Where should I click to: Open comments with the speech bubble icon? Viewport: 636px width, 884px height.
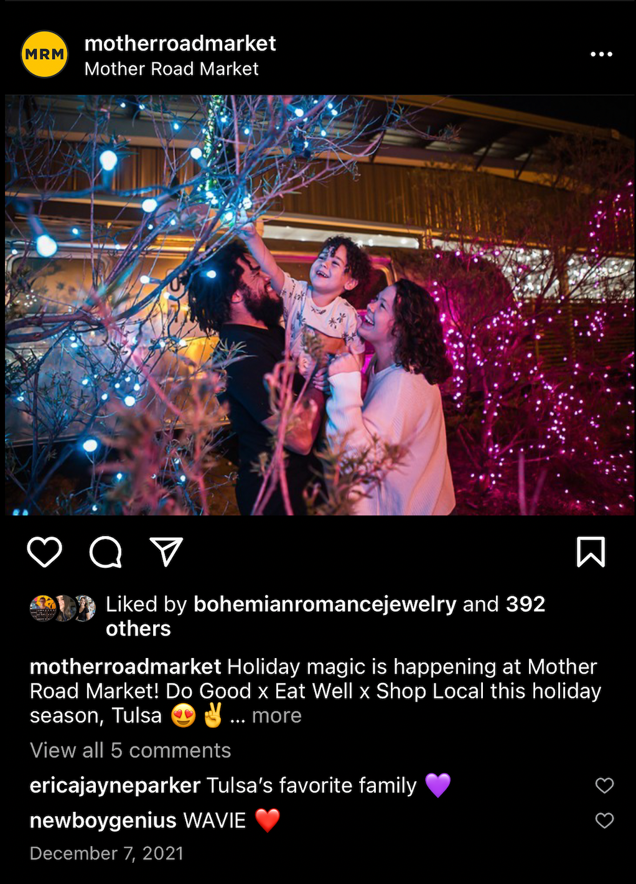106,552
